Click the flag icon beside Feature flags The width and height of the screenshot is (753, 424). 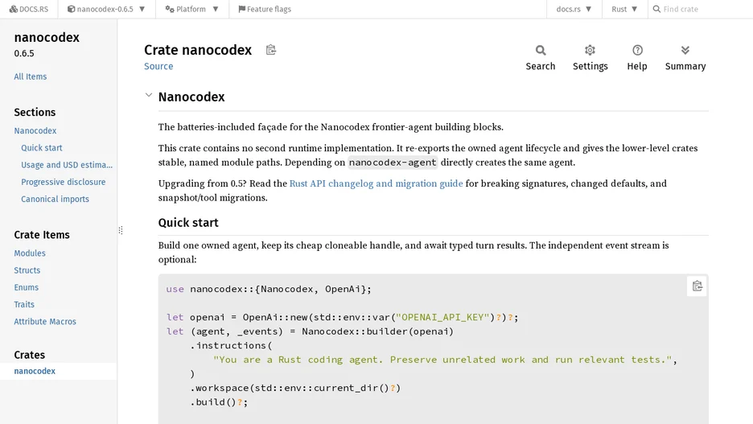(x=241, y=9)
